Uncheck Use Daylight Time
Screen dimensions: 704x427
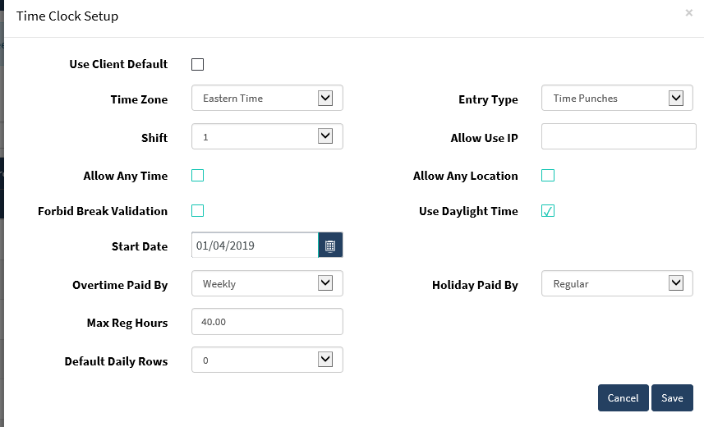tap(548, 210)
